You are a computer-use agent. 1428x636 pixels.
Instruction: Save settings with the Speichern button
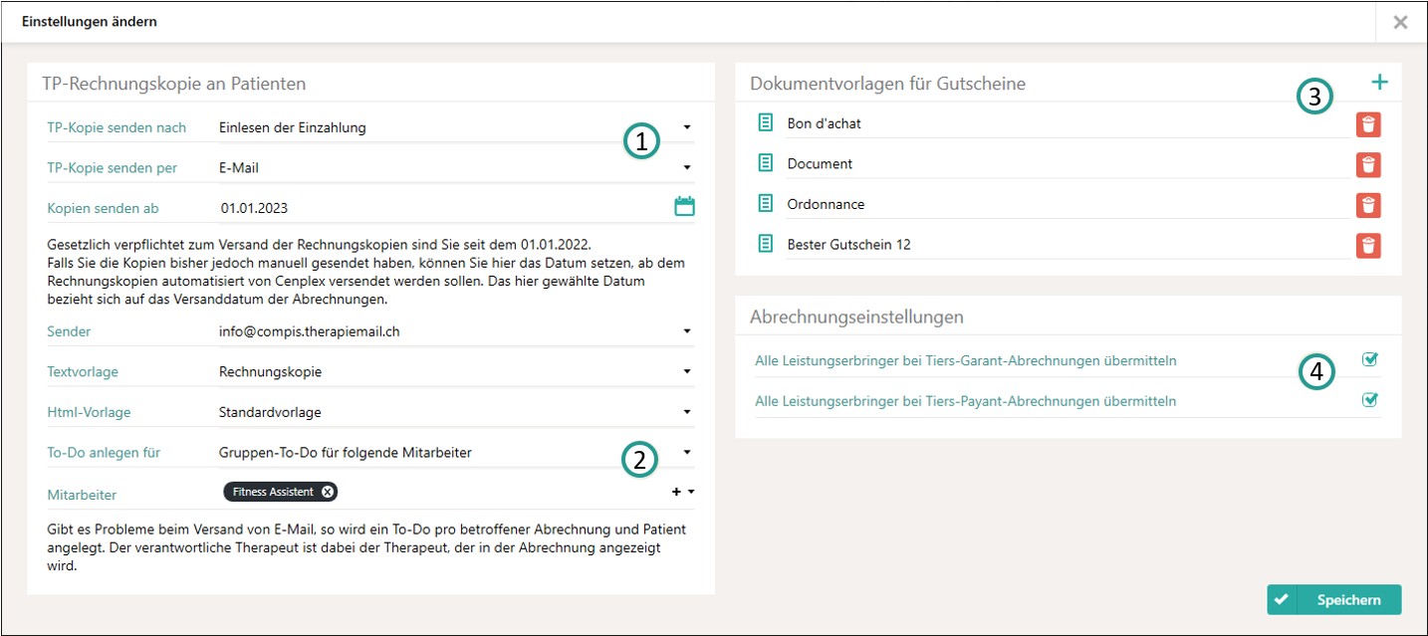point(1333,600)
